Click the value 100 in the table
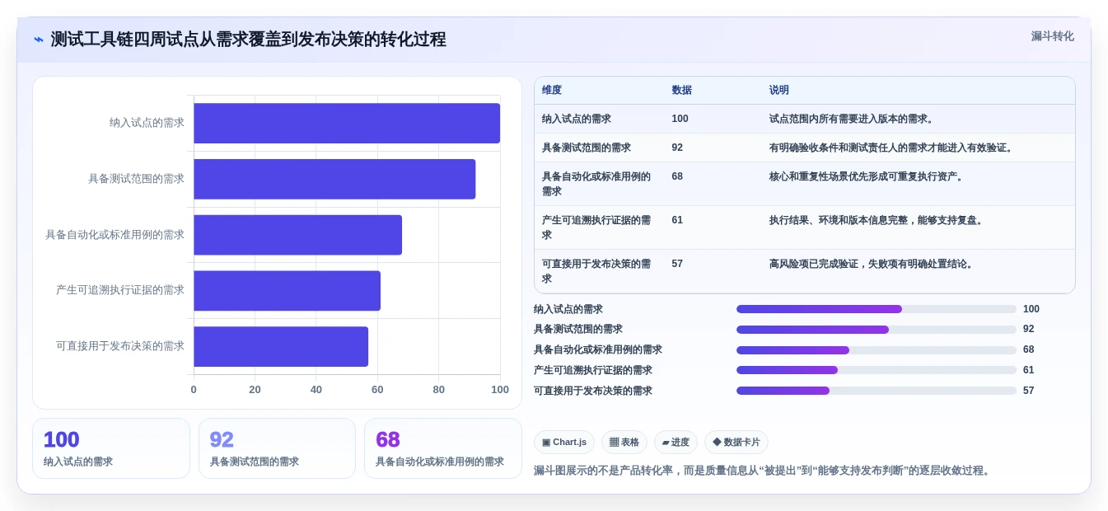 [680, 119]
